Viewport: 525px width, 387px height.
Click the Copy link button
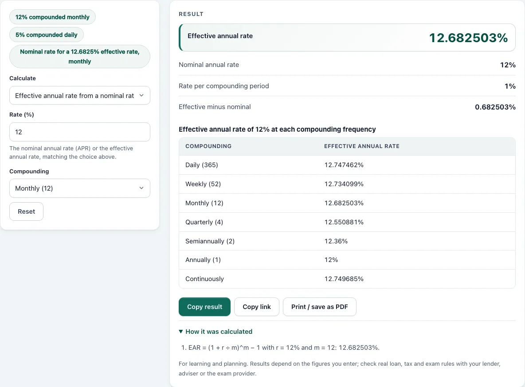(256, 307)
